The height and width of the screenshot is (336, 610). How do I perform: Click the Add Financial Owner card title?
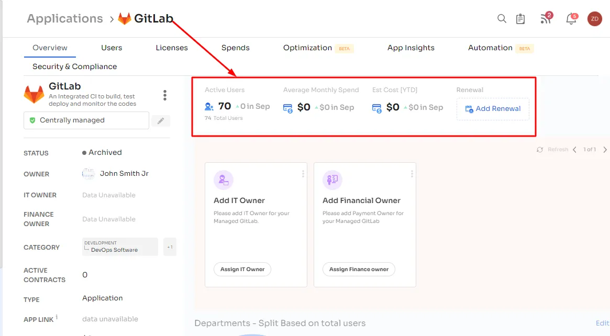click(x=361, y=200)
